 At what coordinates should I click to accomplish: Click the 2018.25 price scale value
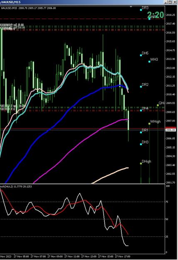coord(171,15)
